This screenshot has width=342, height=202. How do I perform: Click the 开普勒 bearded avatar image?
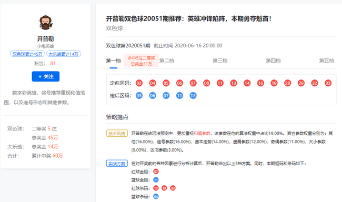[x=46, y=23]
